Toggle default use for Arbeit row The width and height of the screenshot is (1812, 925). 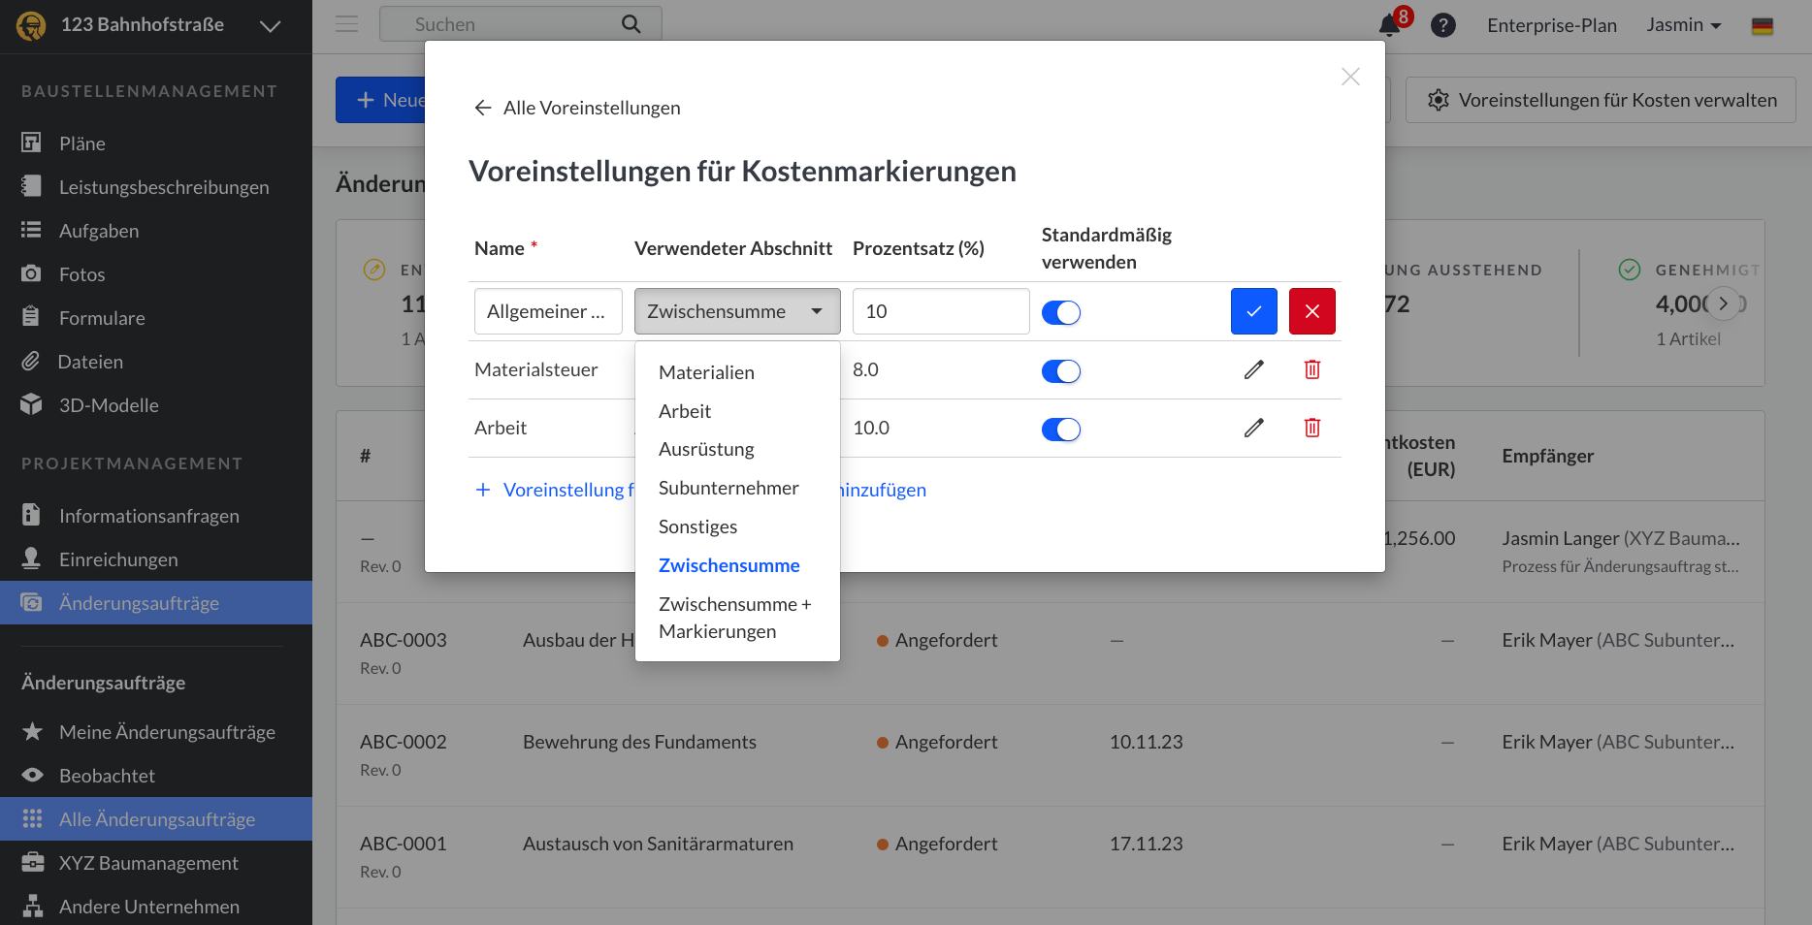[x=1061, y=429]
